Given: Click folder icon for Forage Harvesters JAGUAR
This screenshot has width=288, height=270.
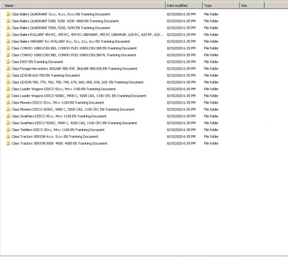Looking at the screenshot, I should coord(8,69).
